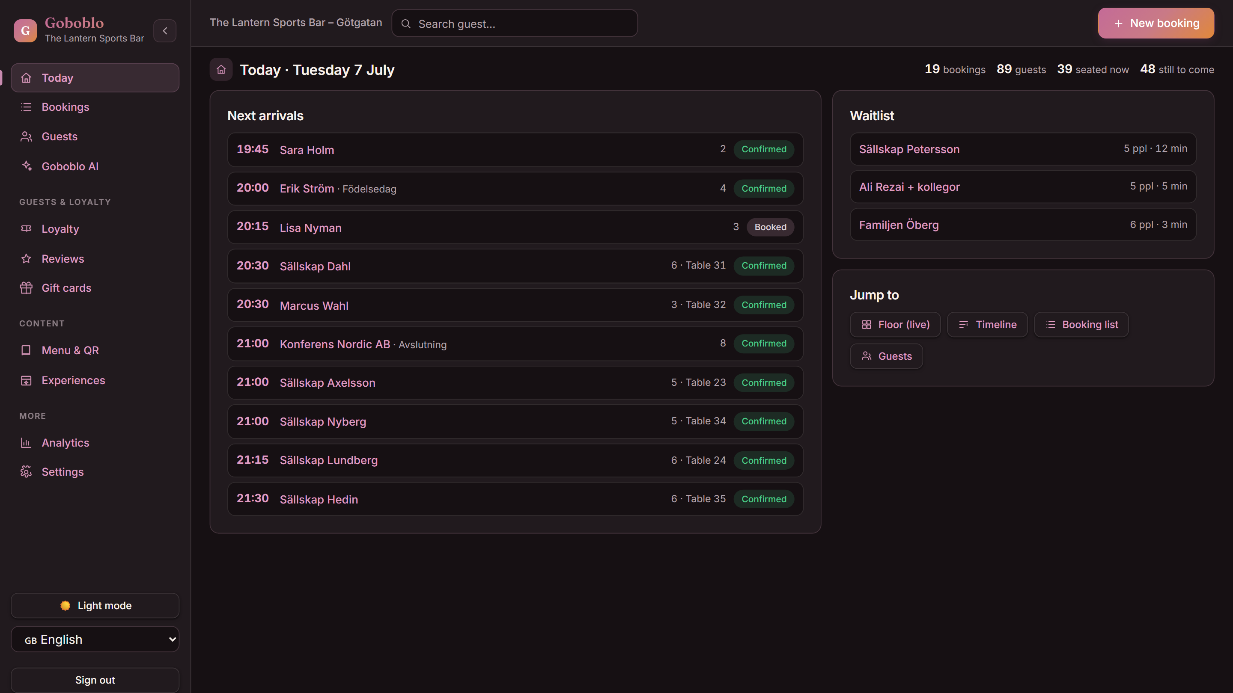Open Konferens Nordic AB booking
Image resolution: width=1233 pixels, height=693 pixels.
(515, 344)
